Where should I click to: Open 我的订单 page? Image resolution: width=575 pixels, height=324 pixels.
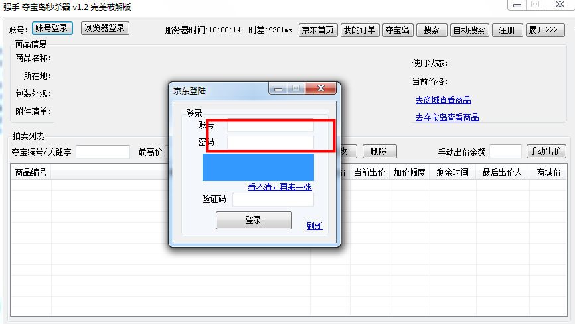click(359, 30)
